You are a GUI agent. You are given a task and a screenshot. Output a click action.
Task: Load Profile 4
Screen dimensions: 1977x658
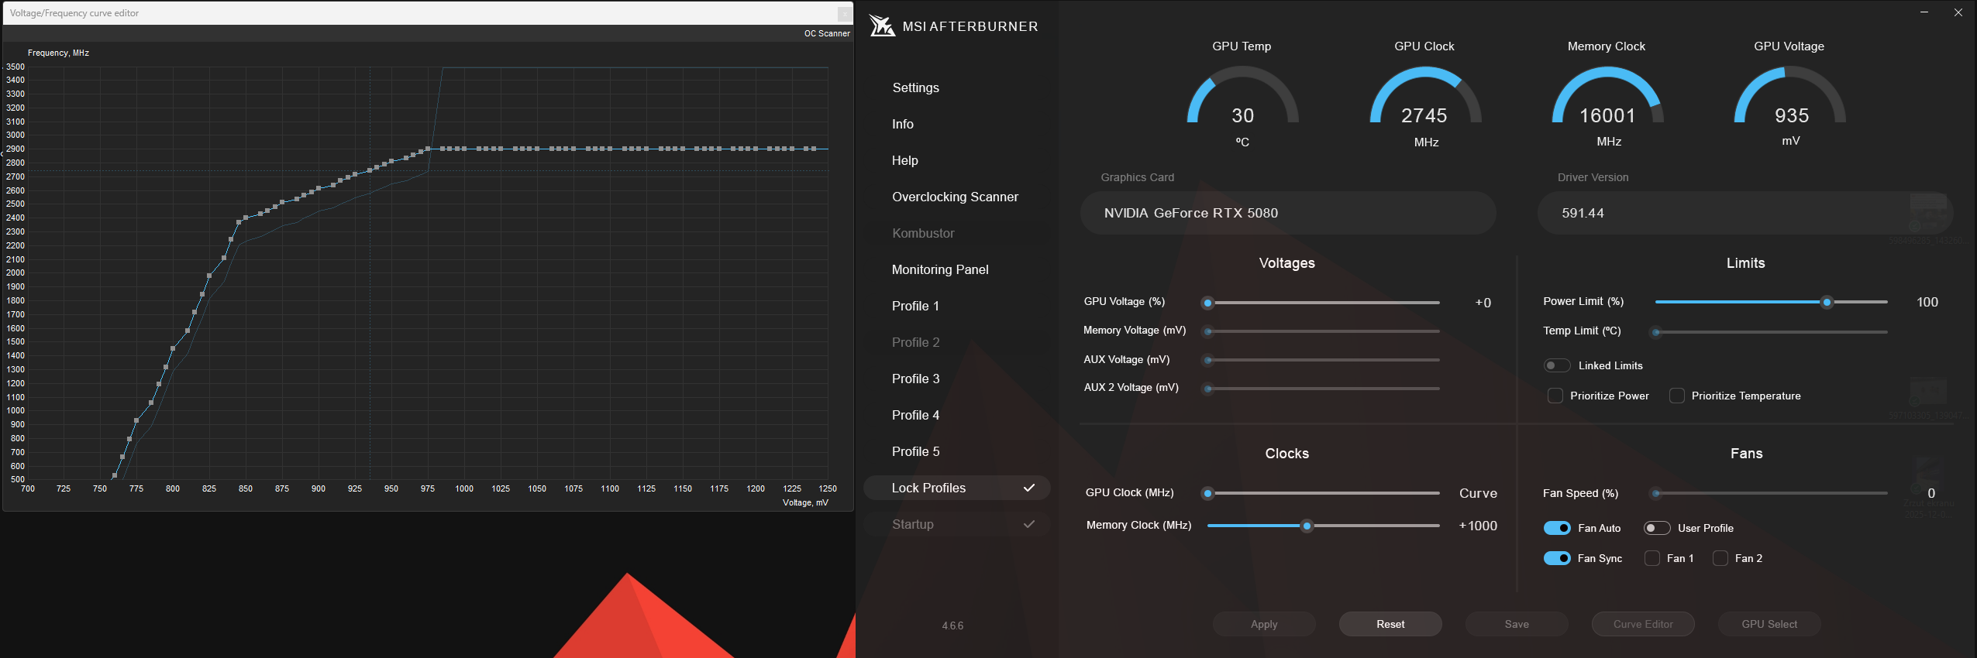tap(915, 415)
